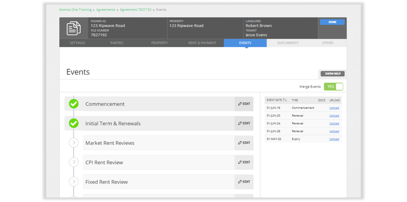Upload document for 01-JUN-24 Renewal
The image size is (407, 202).
(334, 123)
